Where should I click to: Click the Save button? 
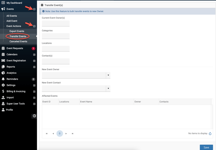pos(206,147)
